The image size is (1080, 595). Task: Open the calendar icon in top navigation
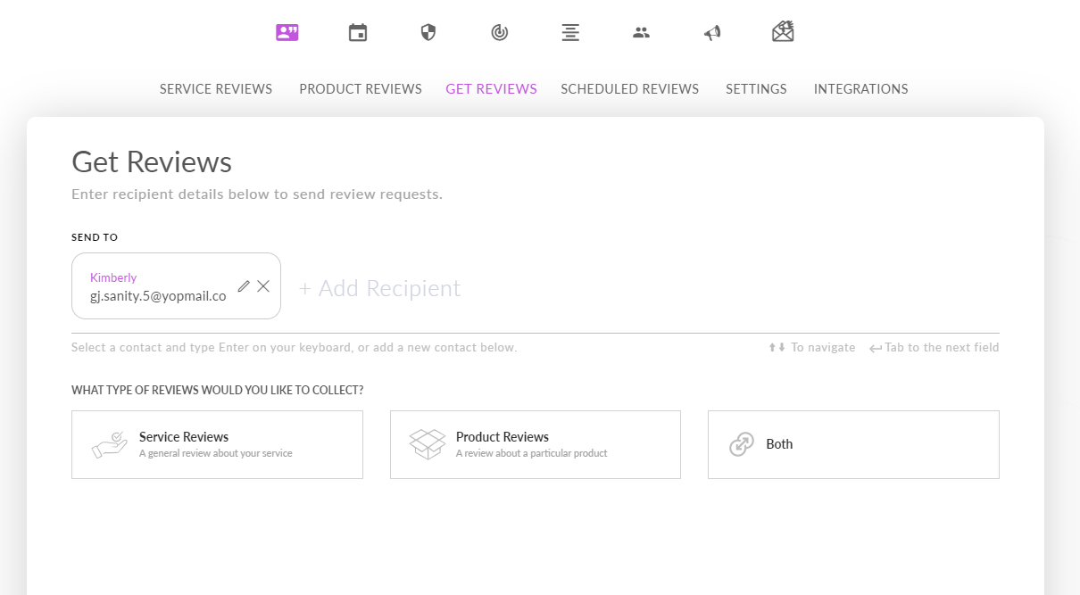pyautogui.click(x=358, y=33)
